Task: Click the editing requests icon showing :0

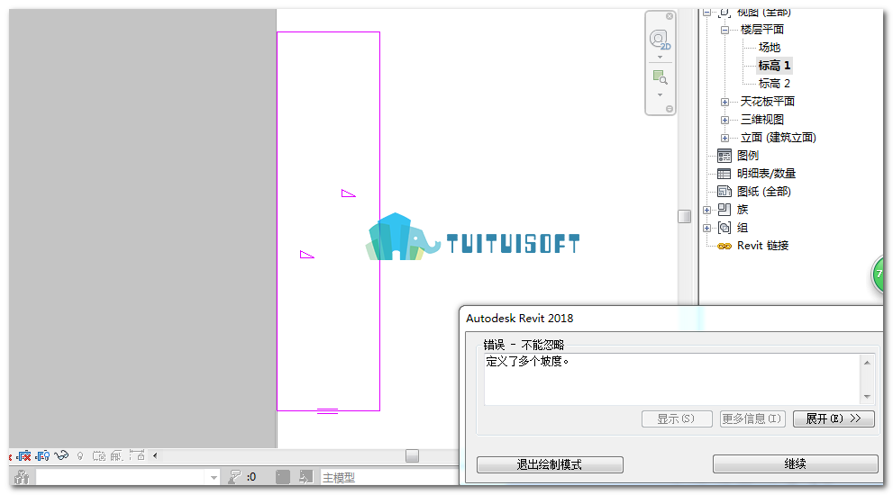Action: click(241, 477)
